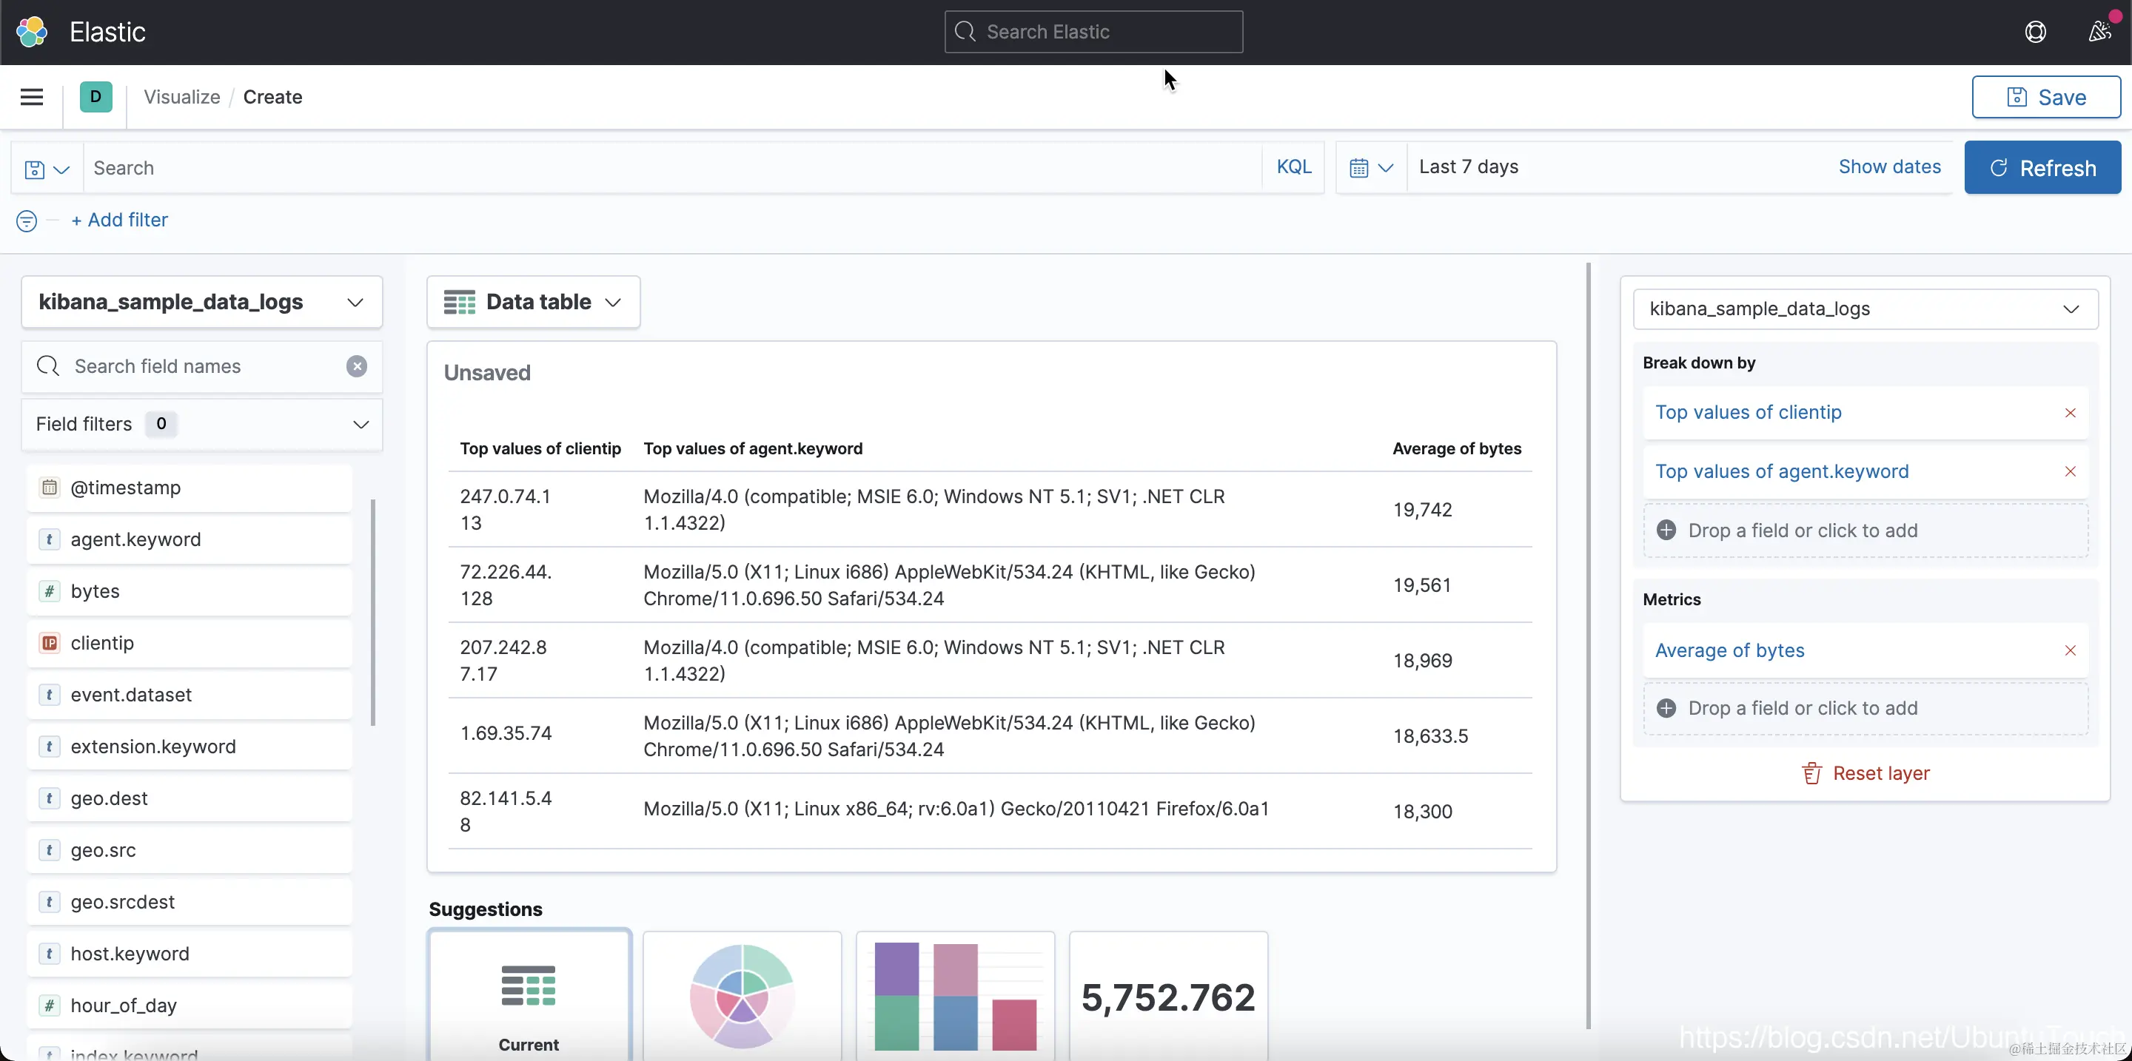Click the Refresh button

pos(2042,168)
